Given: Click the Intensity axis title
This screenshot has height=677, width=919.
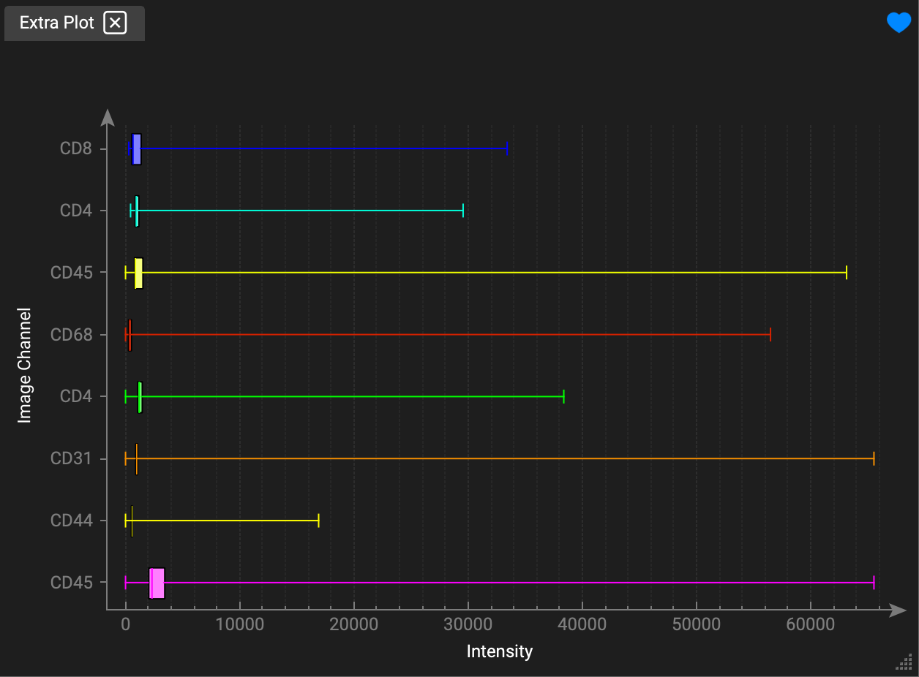Looking at the screenshot, I should click(x=500, y=651).
